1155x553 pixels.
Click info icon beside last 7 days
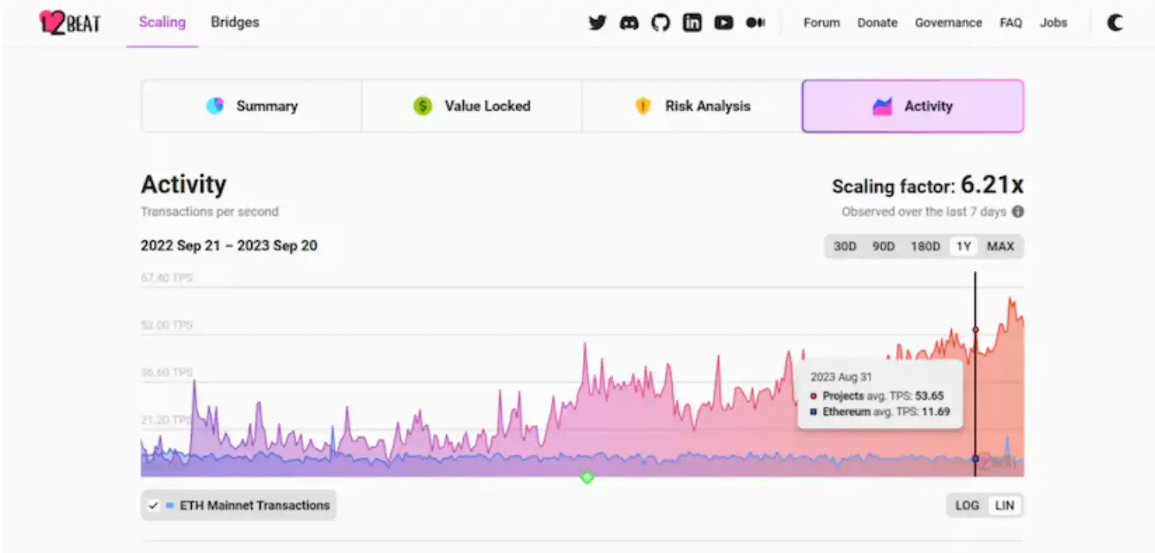(x=1018, y=211)
